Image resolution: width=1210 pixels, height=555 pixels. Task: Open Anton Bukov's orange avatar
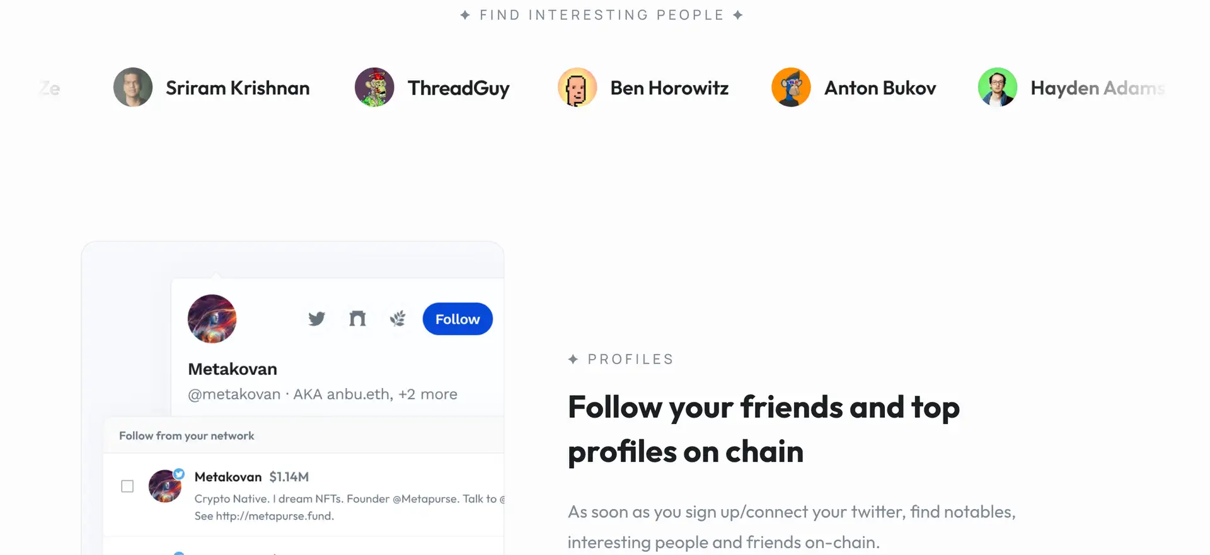point(791,88)
